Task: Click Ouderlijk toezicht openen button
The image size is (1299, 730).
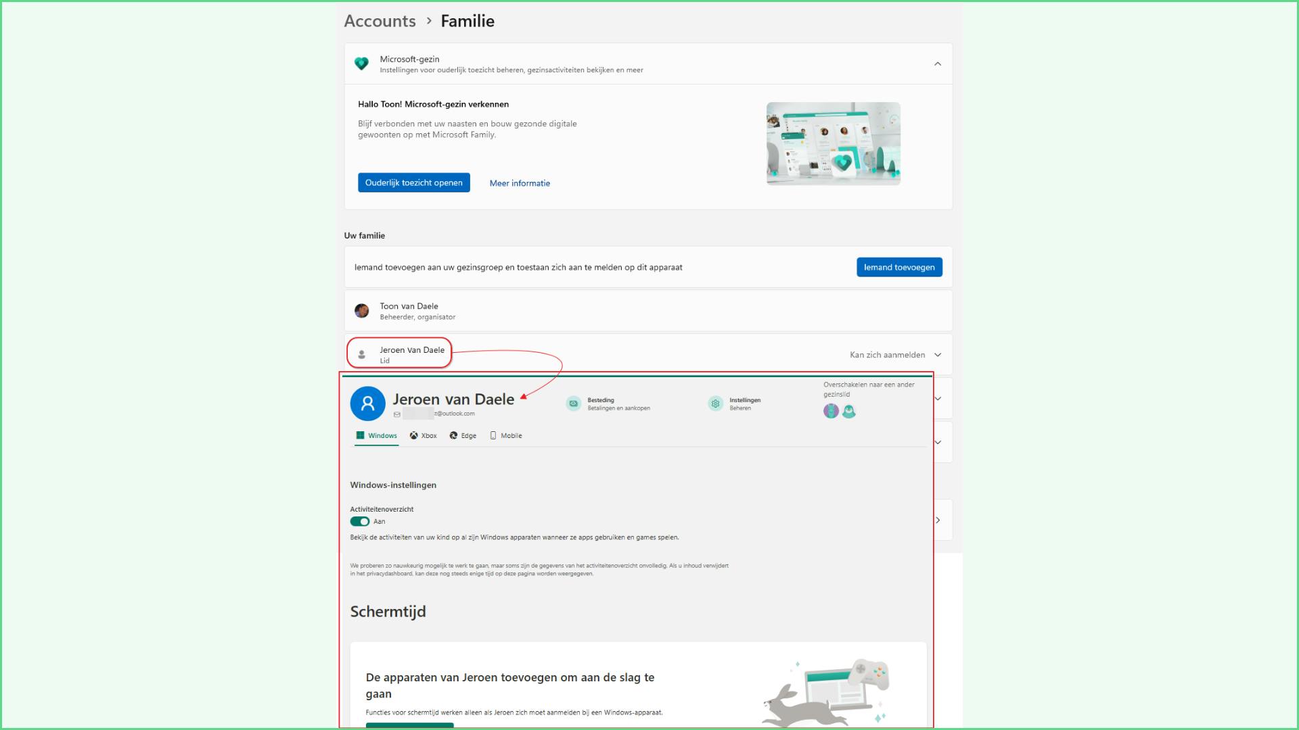Action: coord(413,182)
